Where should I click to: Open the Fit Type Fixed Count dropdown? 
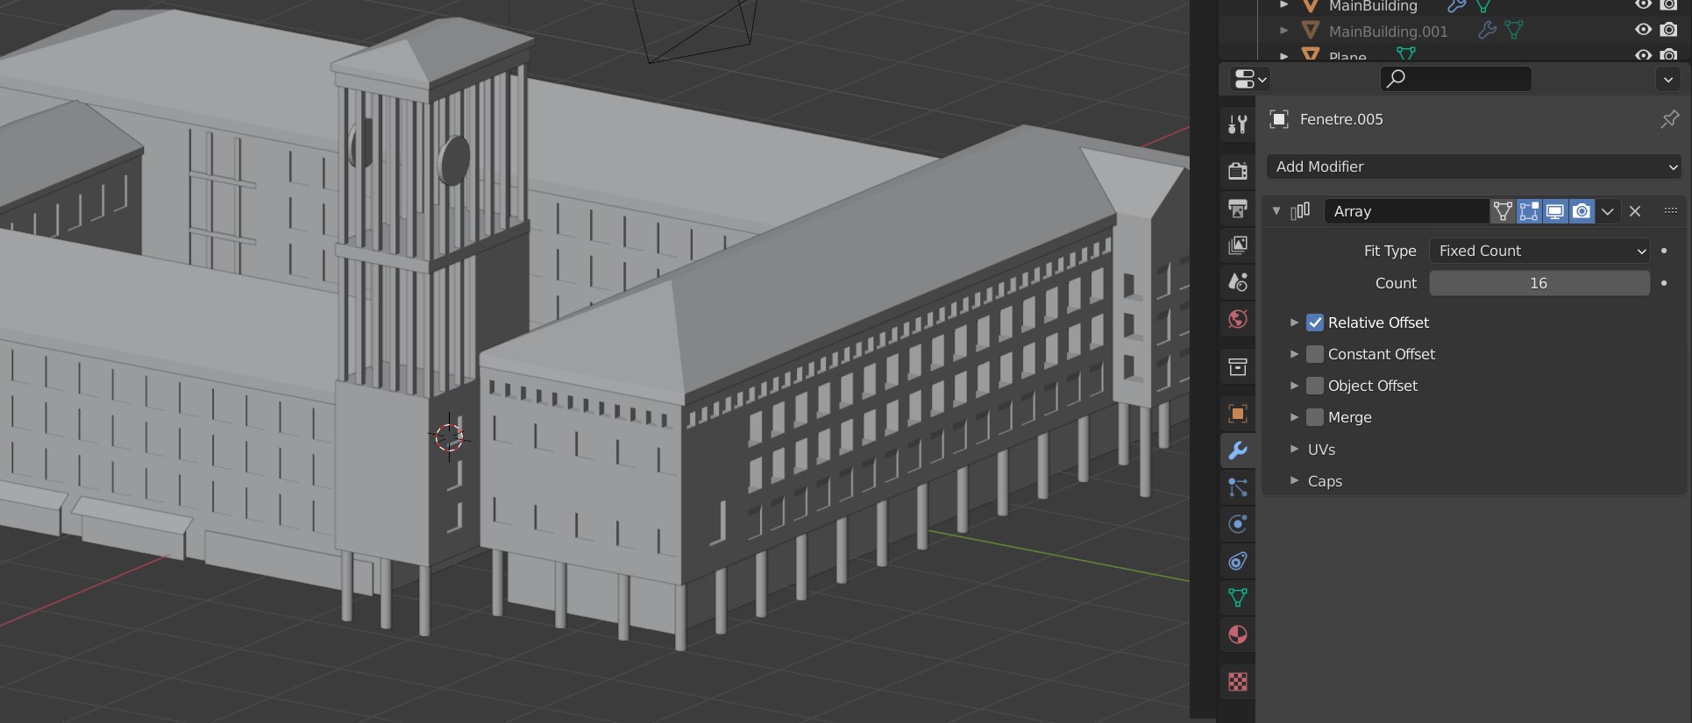1539,251
